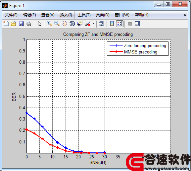Close the Figure 1 window
Viewport: 191px width, 171px height.
coord(180,4)
